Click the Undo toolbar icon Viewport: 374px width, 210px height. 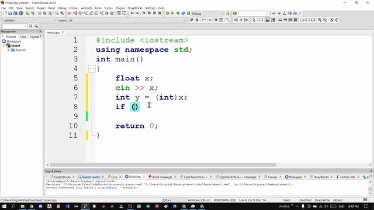coord(27,13)
